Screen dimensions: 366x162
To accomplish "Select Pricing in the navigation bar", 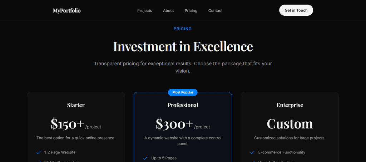I will 191,11.
